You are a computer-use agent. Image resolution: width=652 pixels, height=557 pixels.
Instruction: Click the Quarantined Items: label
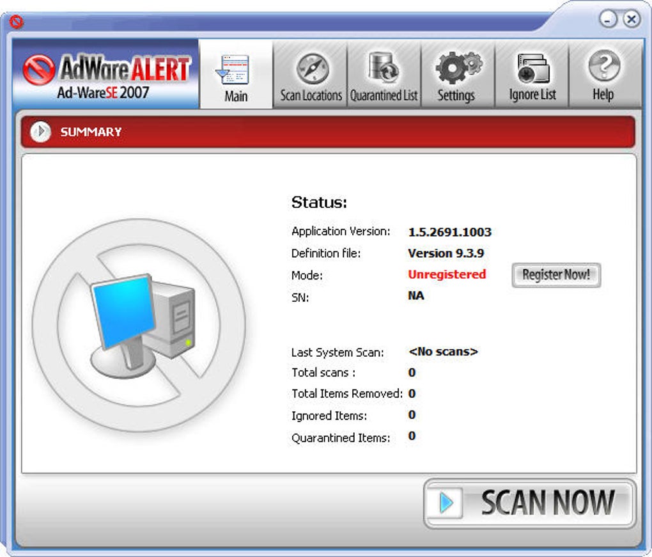(341, 437)
